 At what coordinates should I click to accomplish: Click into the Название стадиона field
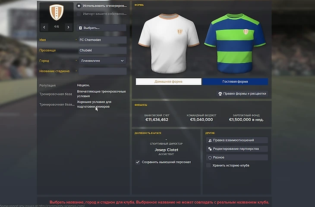(102, 71)
